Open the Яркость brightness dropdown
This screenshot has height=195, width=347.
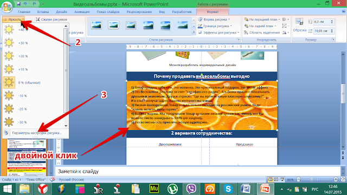pos(14,19)
